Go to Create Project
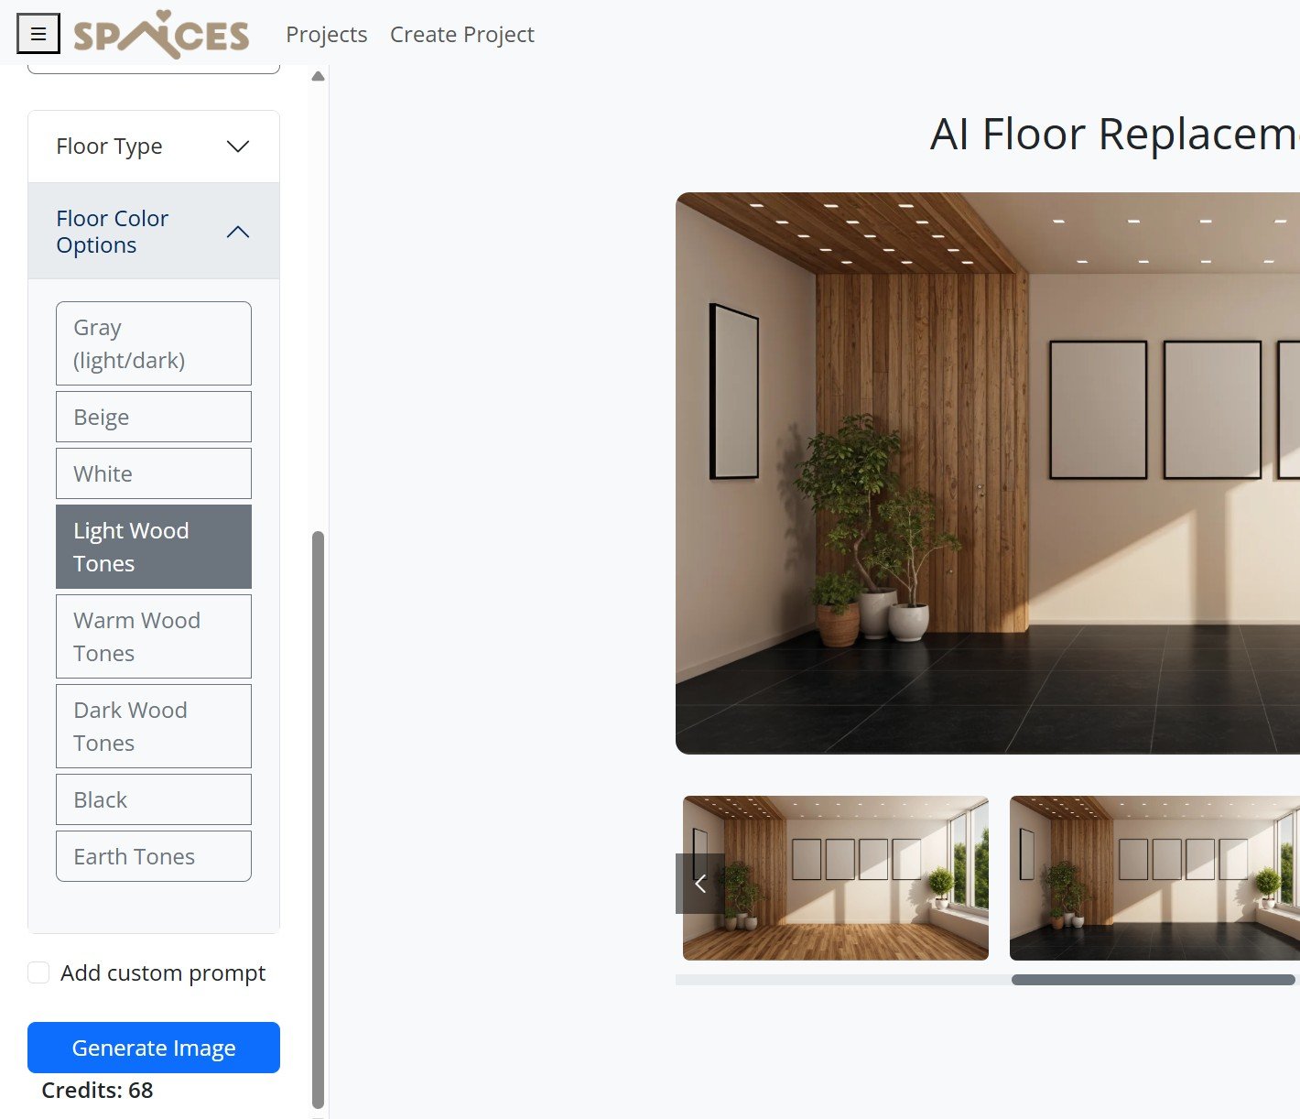Image resolution: width=1300 pixels, height=1119 pixels. pyautogui.click(x=461, y=34)
